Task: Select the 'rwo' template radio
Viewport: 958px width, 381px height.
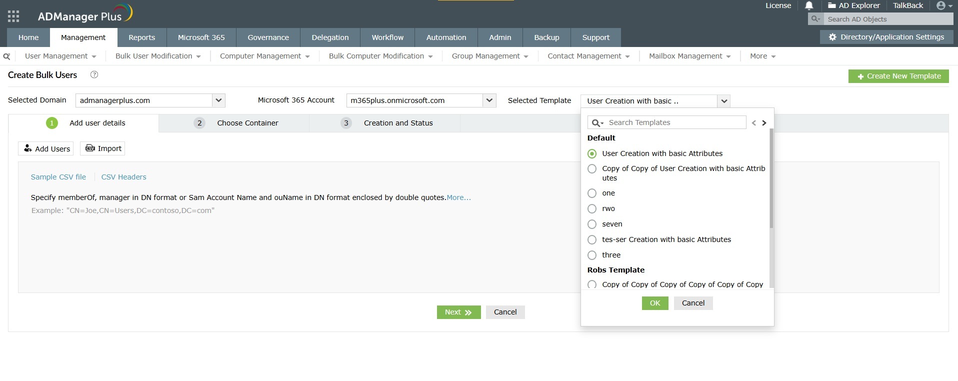Action: (592, 208)
